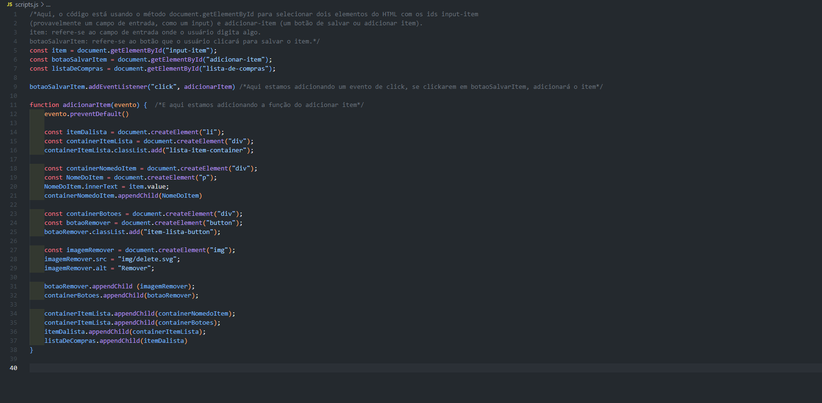Viewport: 822px width, 403px height.
Task: Open the breadcrumb ellipsis symbol picker
Action: (48, 4)
